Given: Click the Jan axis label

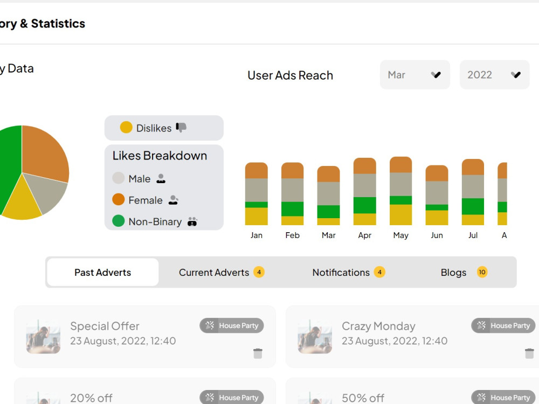Looking at the screenshot, I should (257, 235).
